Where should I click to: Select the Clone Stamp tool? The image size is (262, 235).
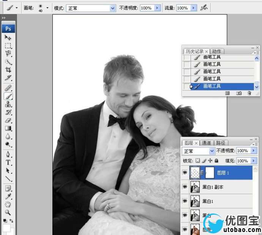[x=8, y=104]
